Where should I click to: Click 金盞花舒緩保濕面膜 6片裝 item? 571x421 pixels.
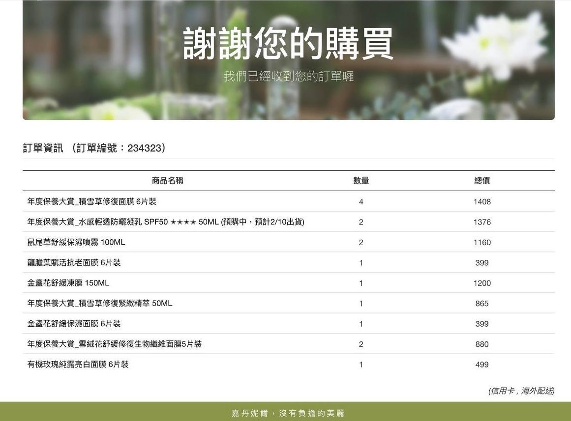(x=74, y=324)
